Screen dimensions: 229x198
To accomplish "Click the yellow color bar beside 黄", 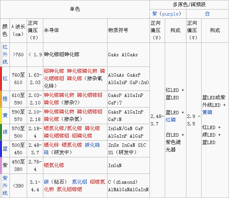I will click(x=1, y=116).
